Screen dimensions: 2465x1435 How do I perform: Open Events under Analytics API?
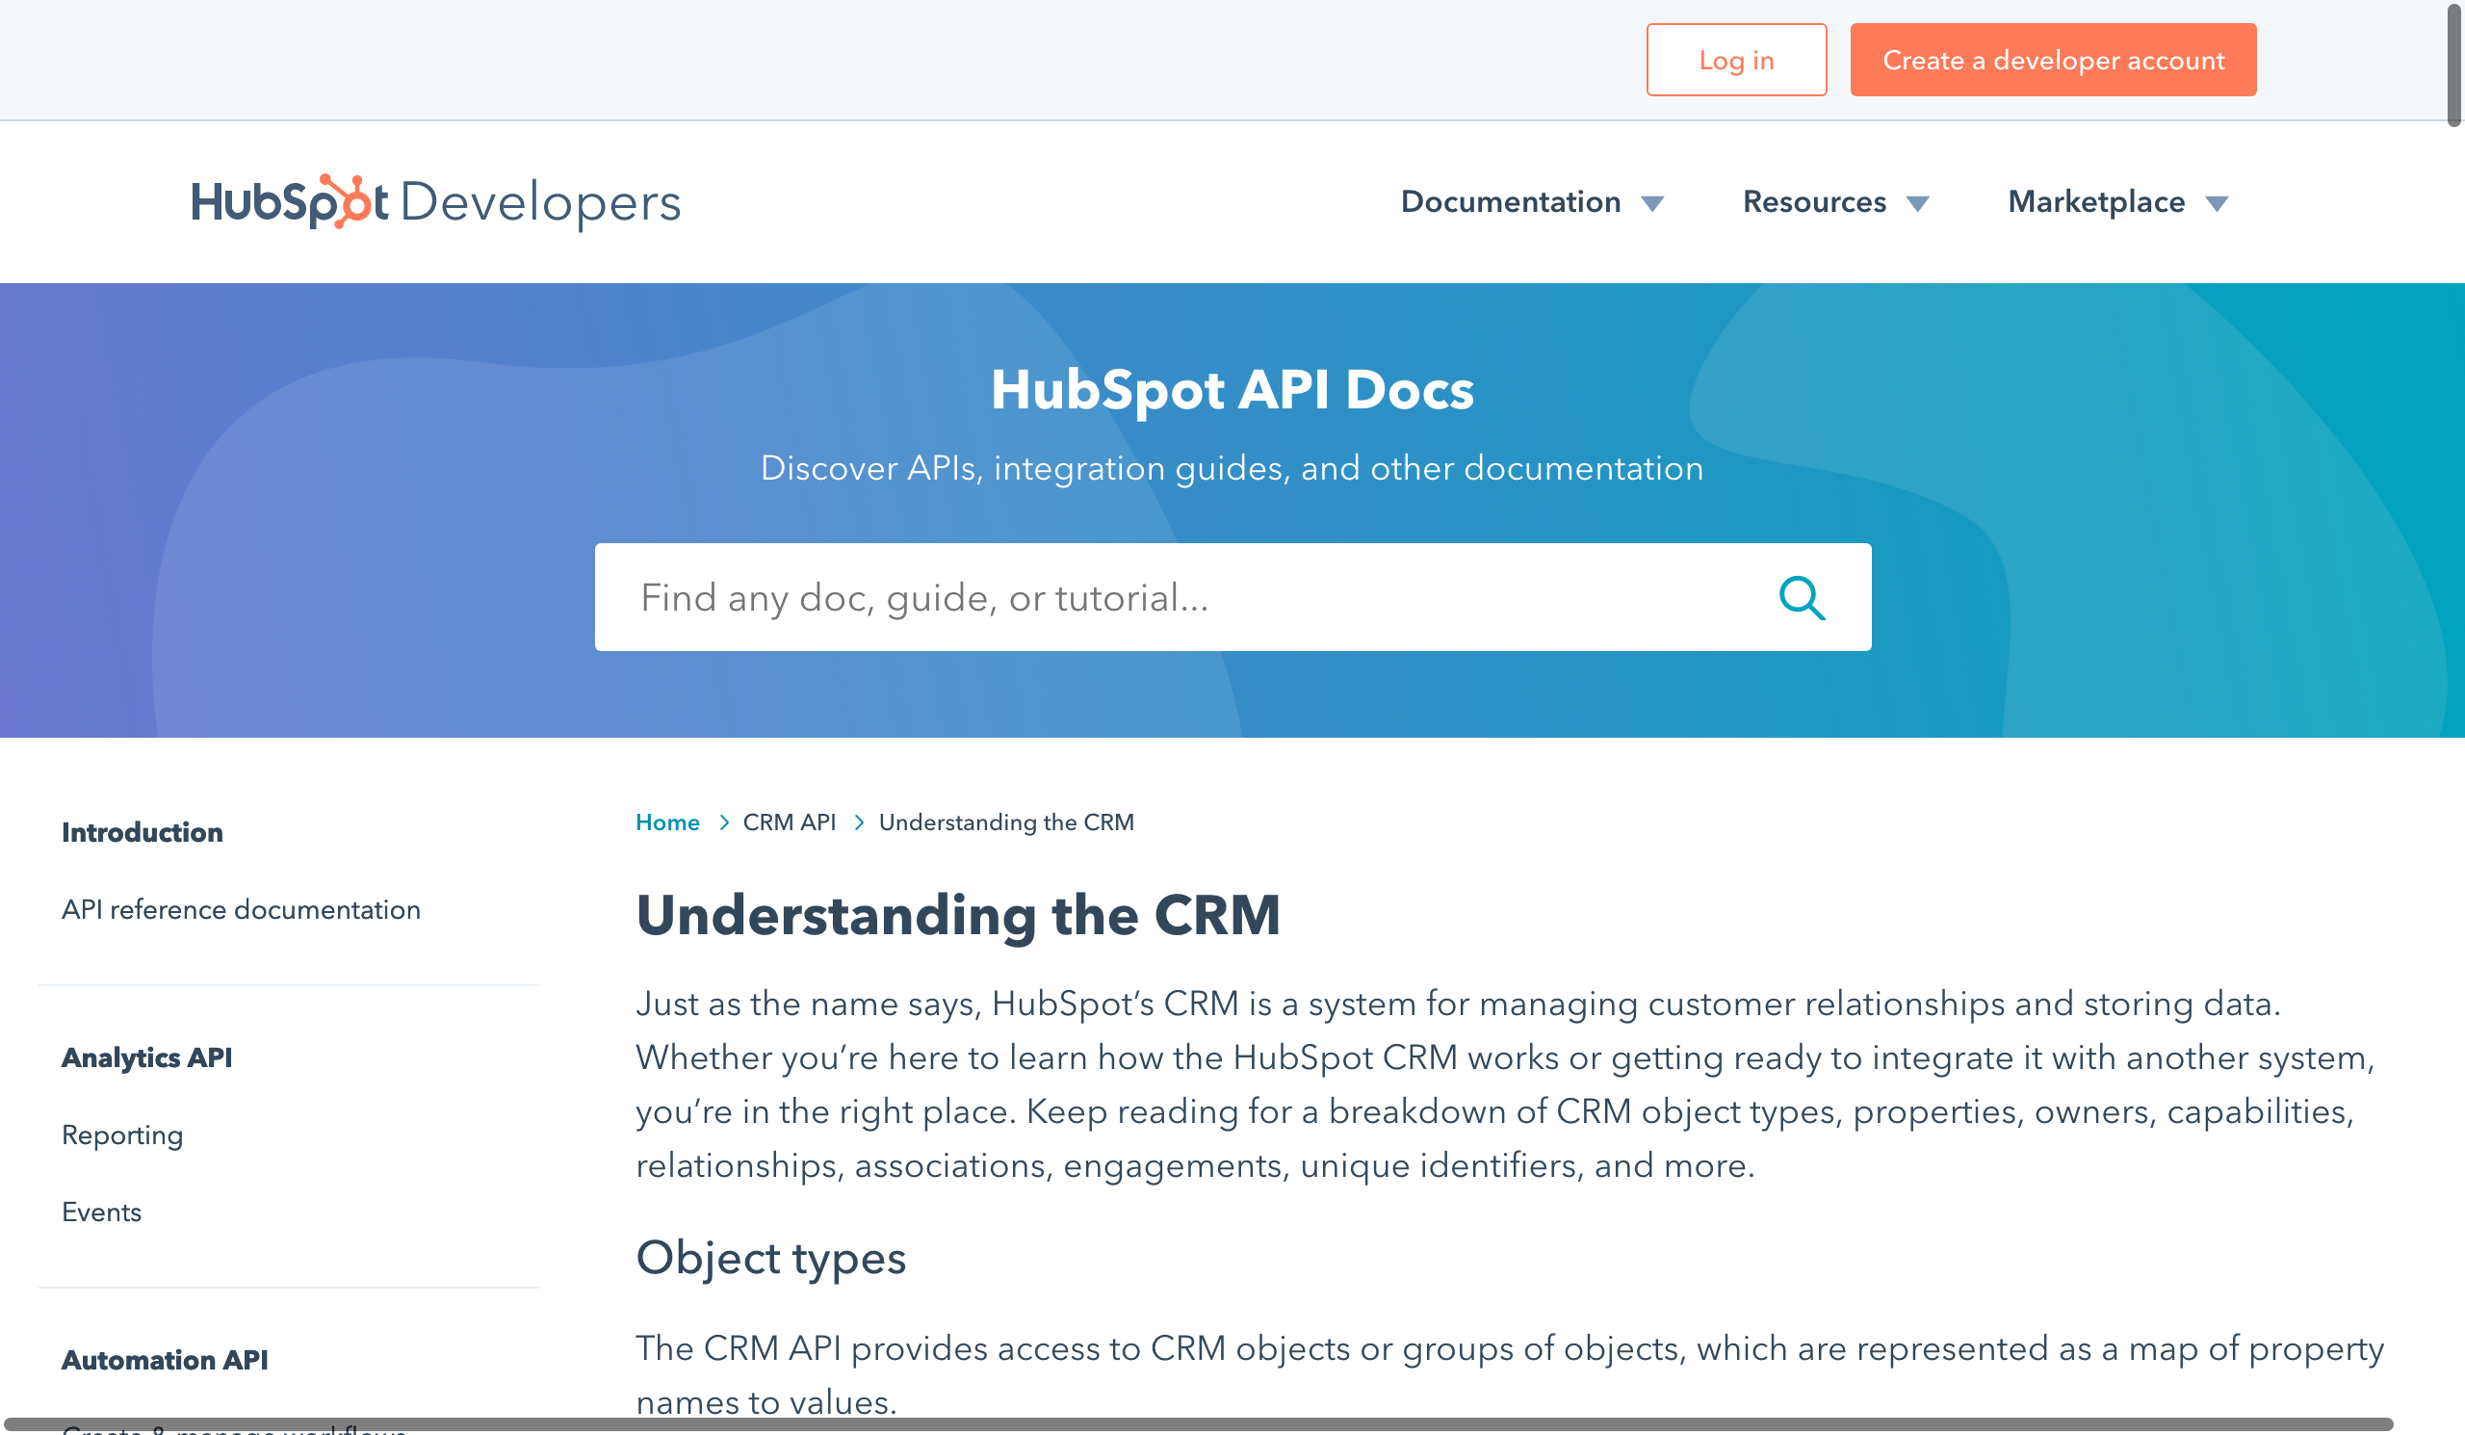click(102, 1212)
